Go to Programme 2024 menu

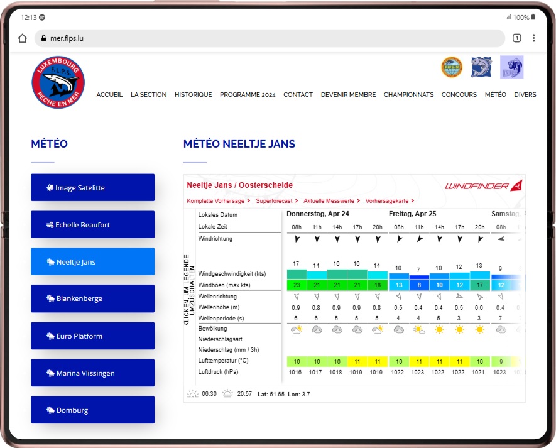click(248, 95)
